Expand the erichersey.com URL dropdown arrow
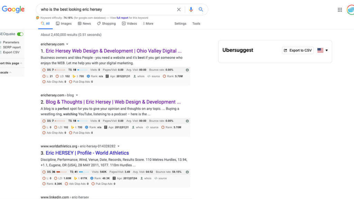The image size is (354, 199). coord(67,44)
